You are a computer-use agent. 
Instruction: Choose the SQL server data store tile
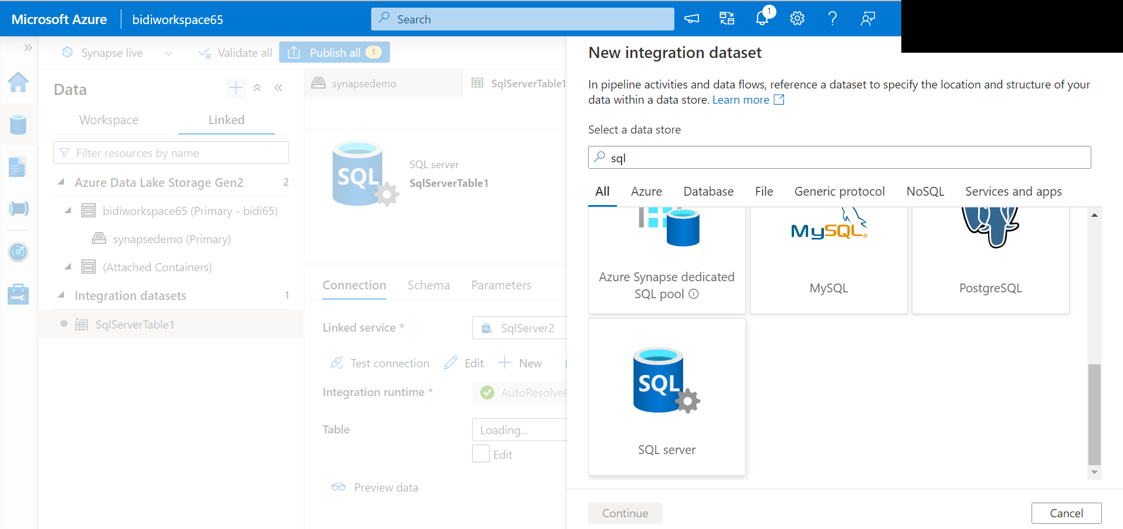(x=667, y=397)
